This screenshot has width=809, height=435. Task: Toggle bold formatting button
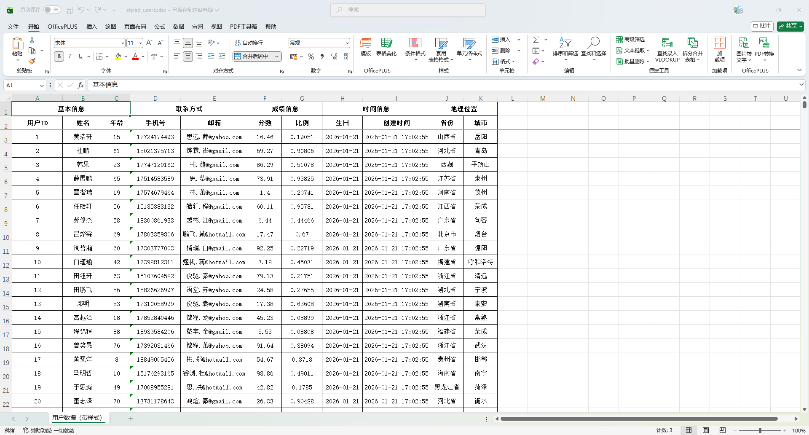[x=59, y=56]
